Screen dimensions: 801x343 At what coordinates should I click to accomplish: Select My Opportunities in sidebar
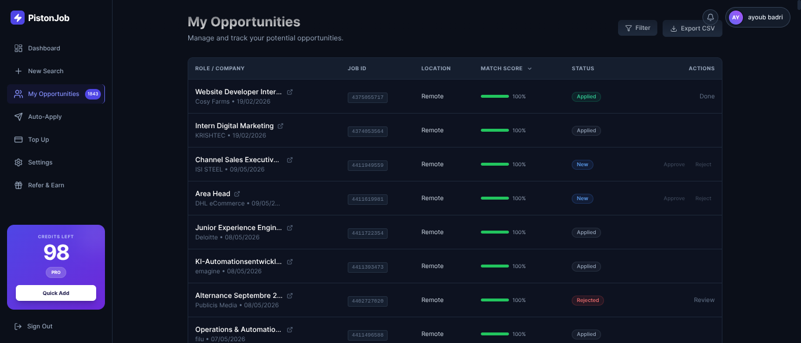pyautogui.click(x=56, y=94)
